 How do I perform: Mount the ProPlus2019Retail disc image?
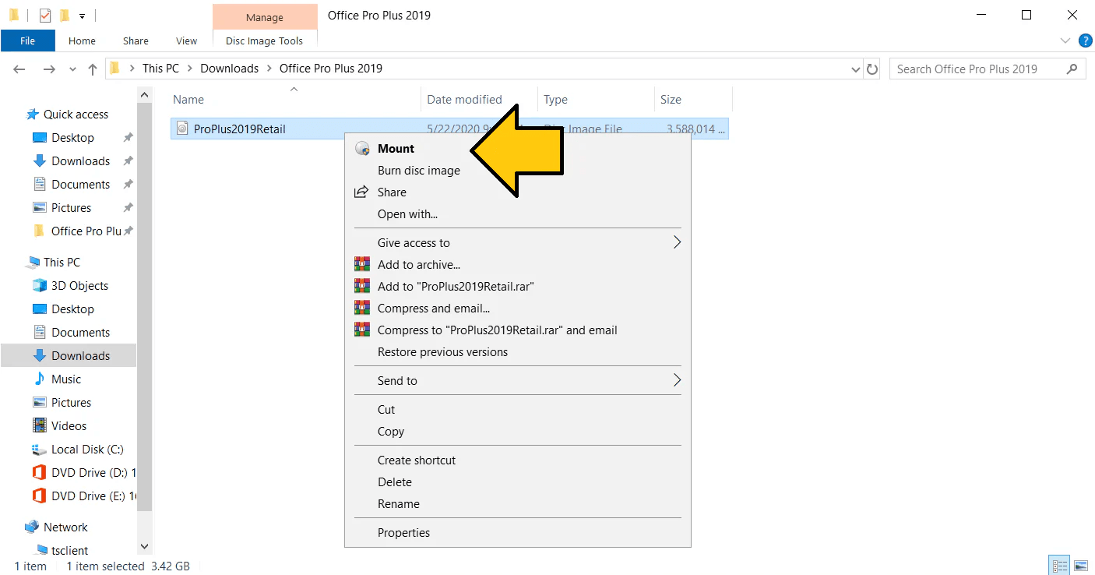[x=395, y=148]
